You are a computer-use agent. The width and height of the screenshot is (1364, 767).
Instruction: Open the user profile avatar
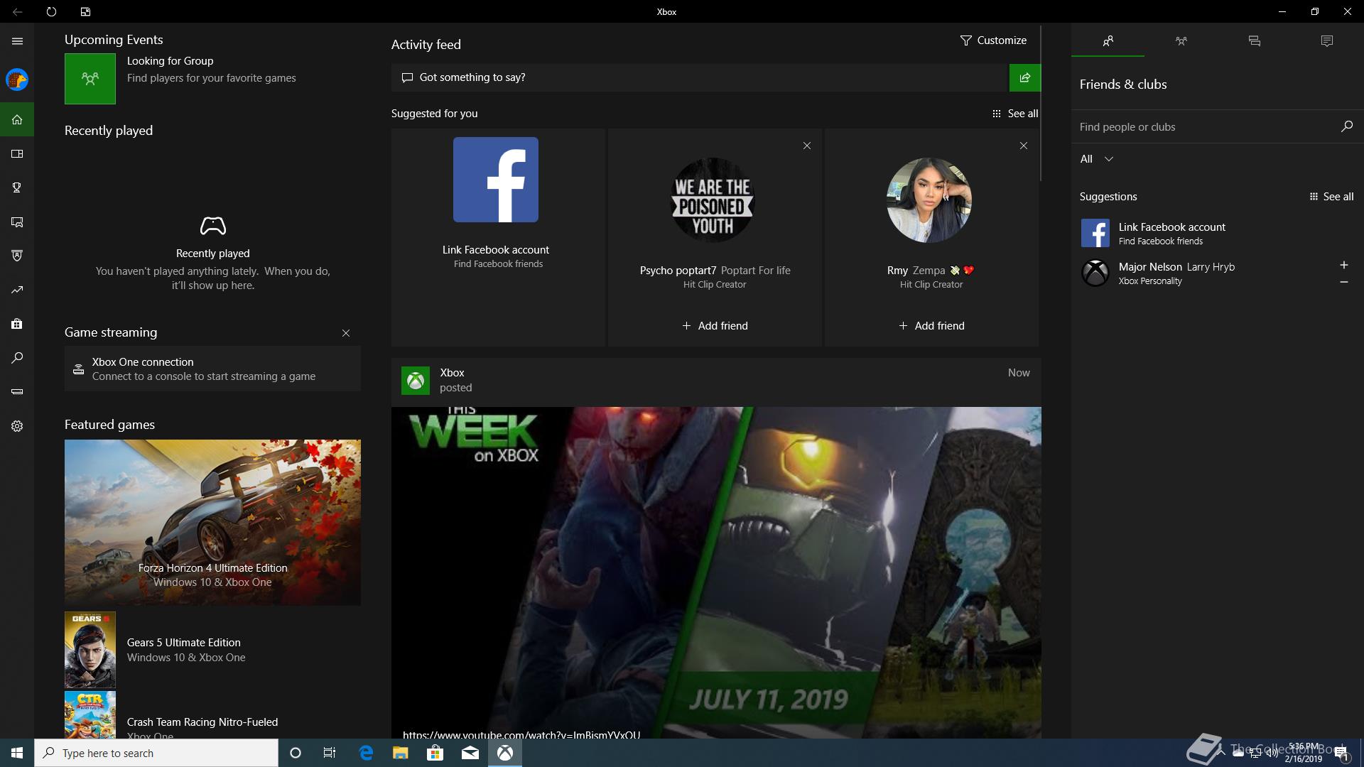point(17,80)
